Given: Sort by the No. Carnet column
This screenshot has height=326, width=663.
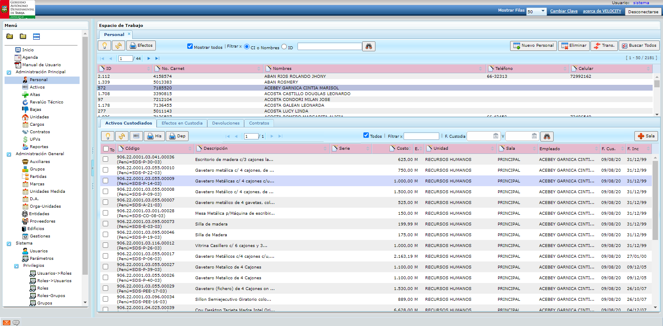Looking at the screenshot, I should (x=207, y=69).
